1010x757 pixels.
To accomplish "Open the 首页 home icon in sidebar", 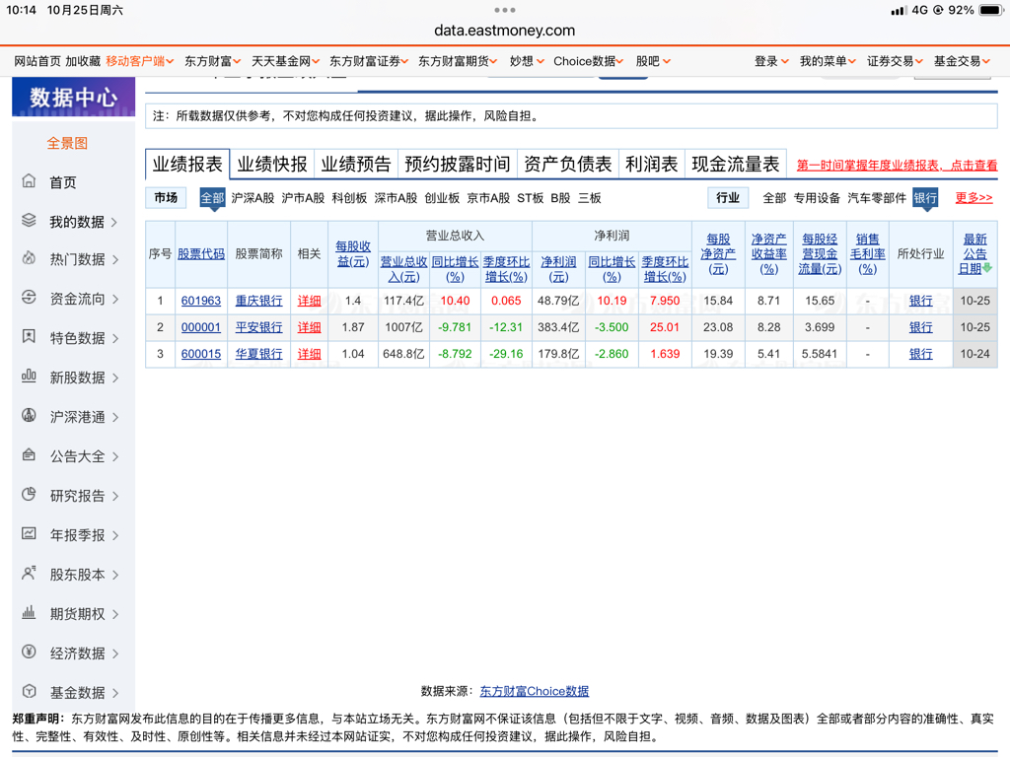I will point(29,181).
